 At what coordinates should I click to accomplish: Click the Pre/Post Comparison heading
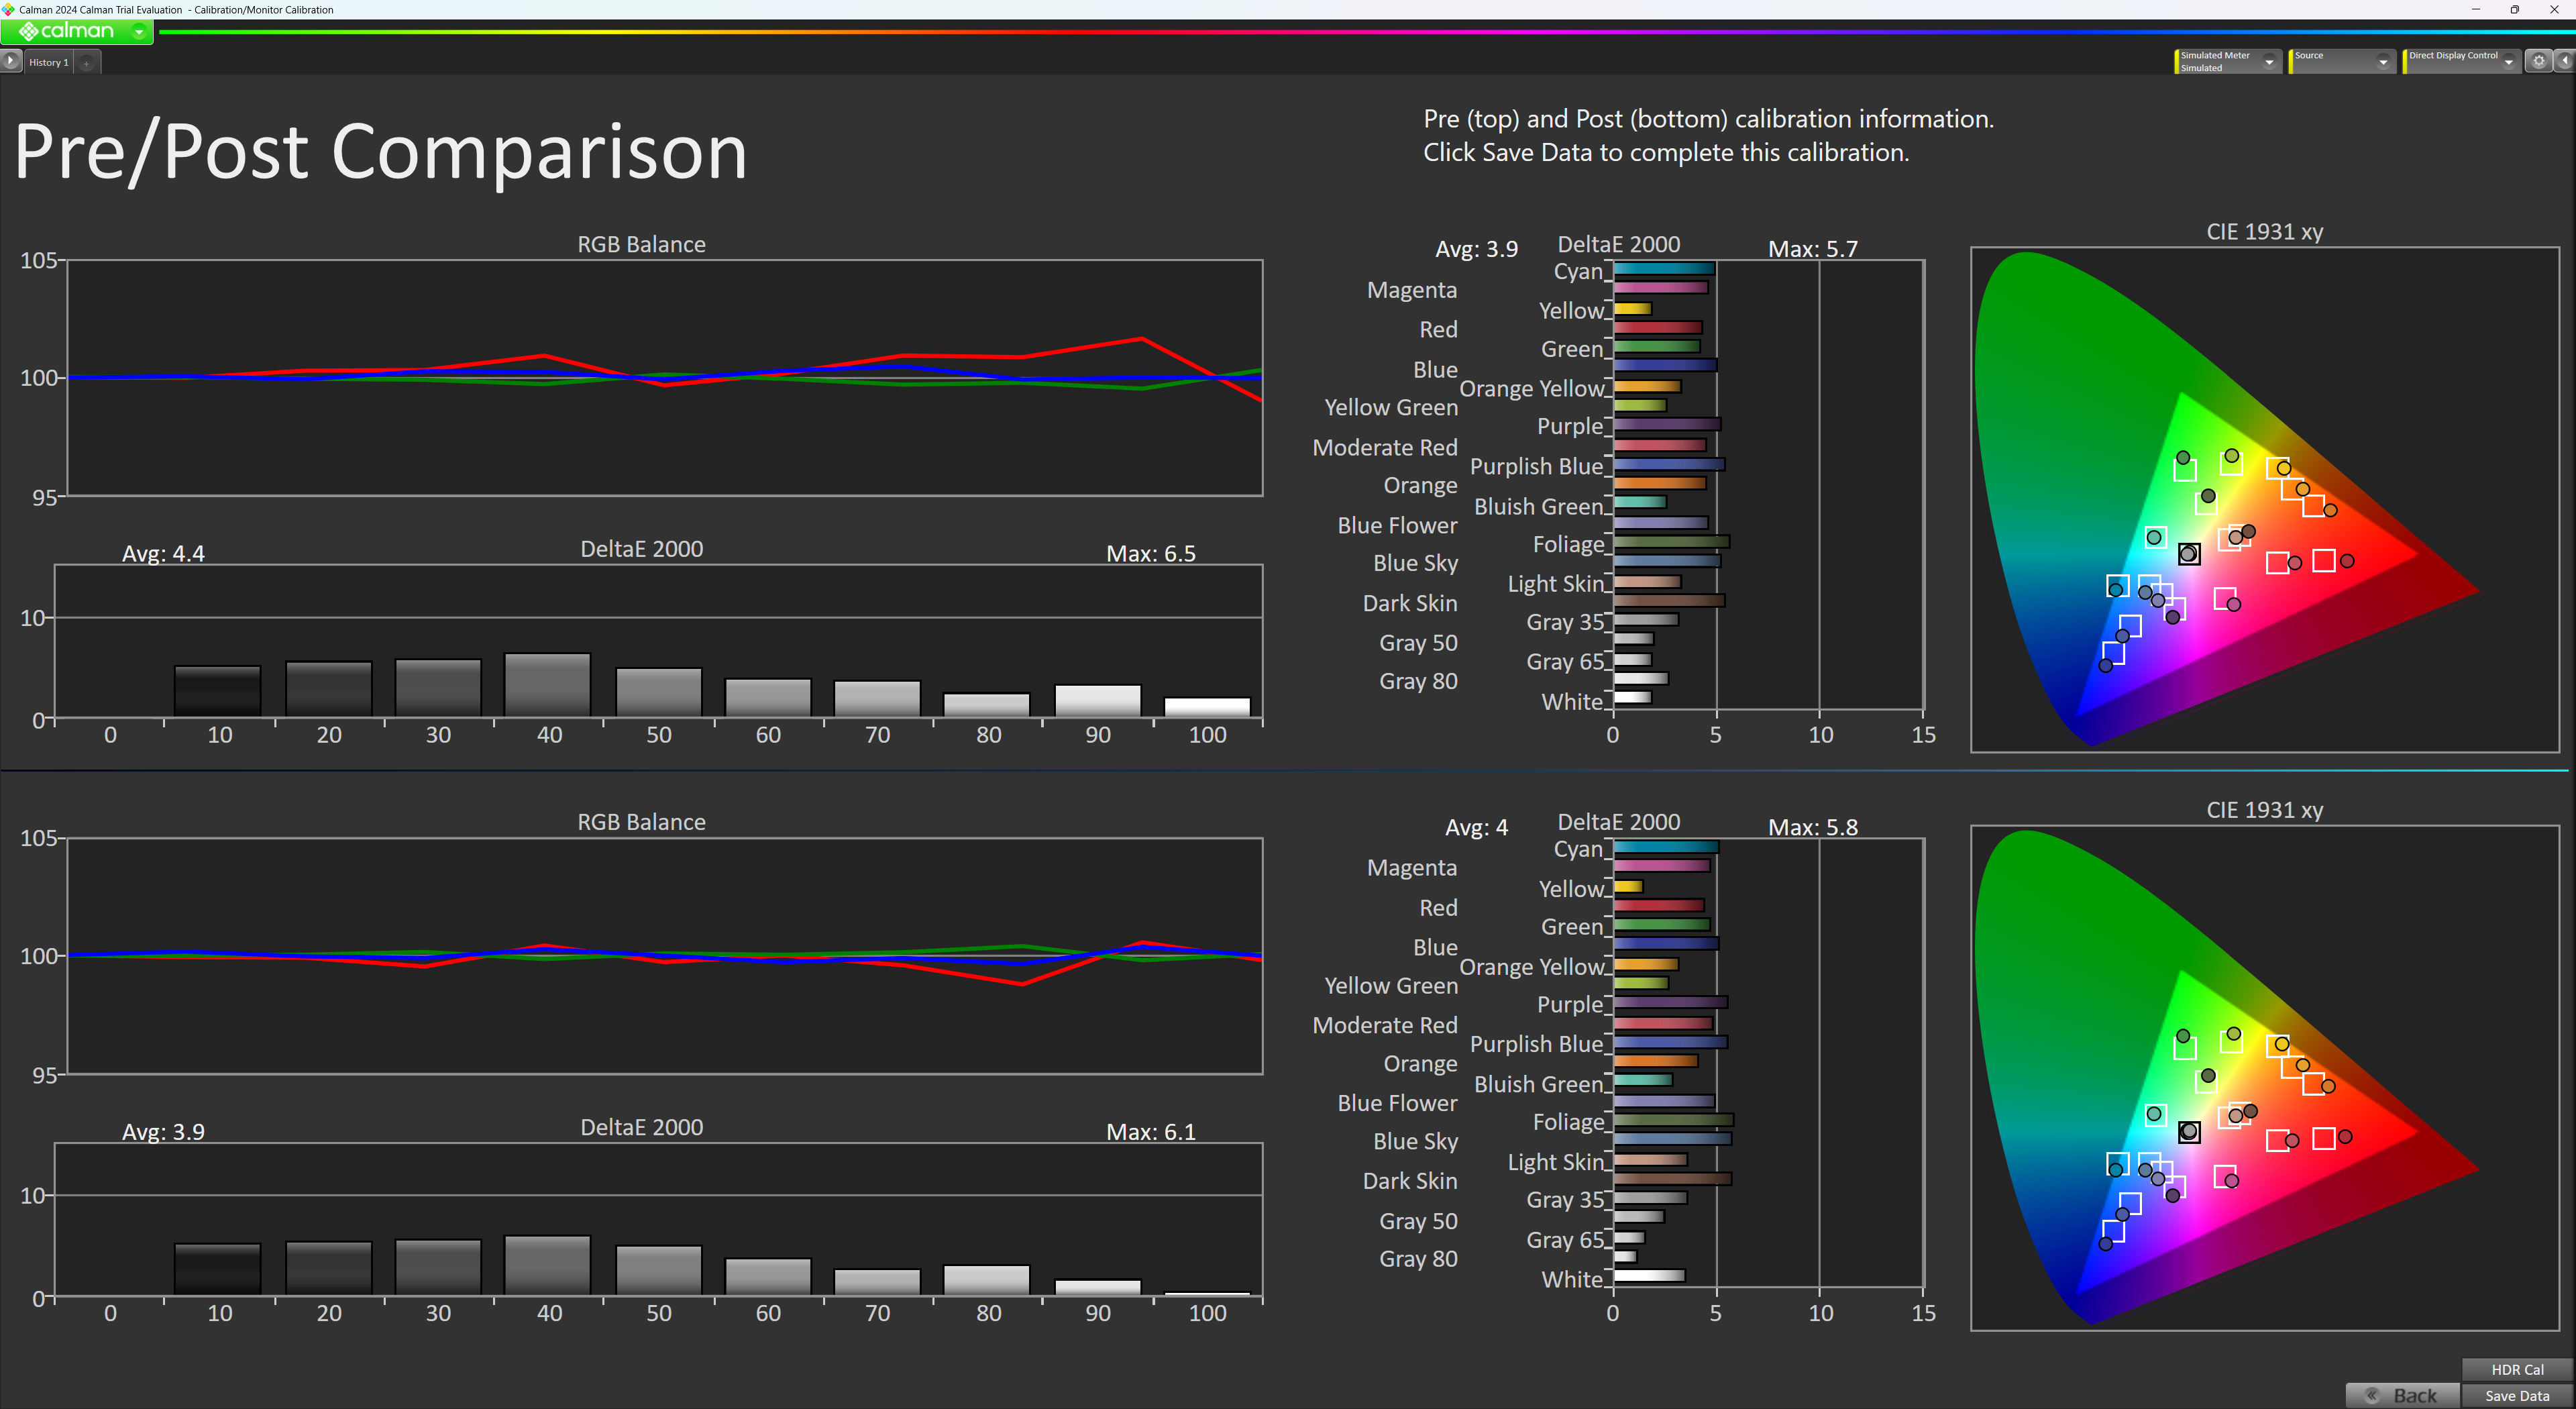381,152
